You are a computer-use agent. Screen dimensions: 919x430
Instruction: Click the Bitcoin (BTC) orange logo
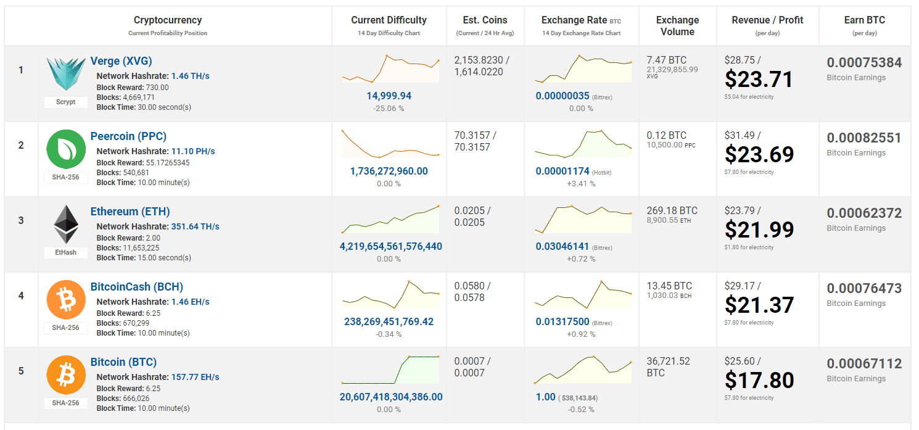(66, 375)
